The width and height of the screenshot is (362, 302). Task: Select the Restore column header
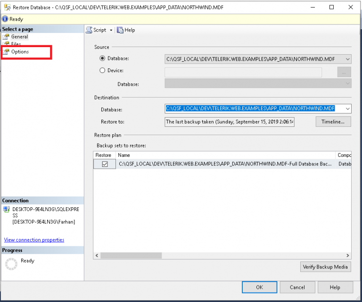pos(104,155)
